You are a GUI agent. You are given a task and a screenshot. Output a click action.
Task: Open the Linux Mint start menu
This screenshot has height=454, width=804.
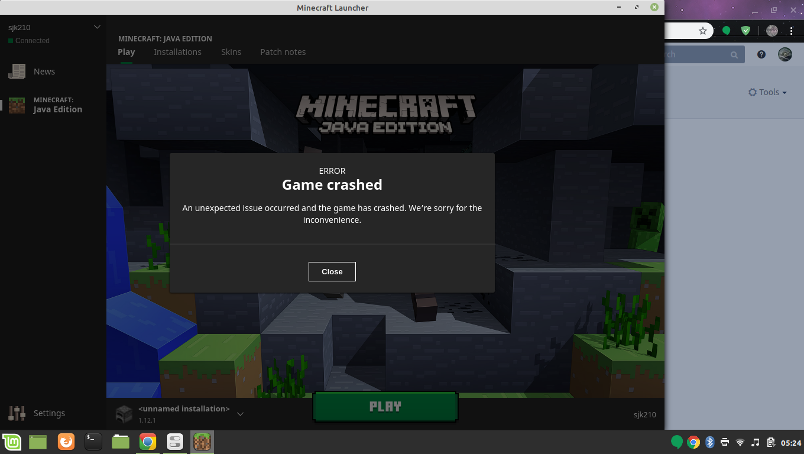click(x=12, y=442)
